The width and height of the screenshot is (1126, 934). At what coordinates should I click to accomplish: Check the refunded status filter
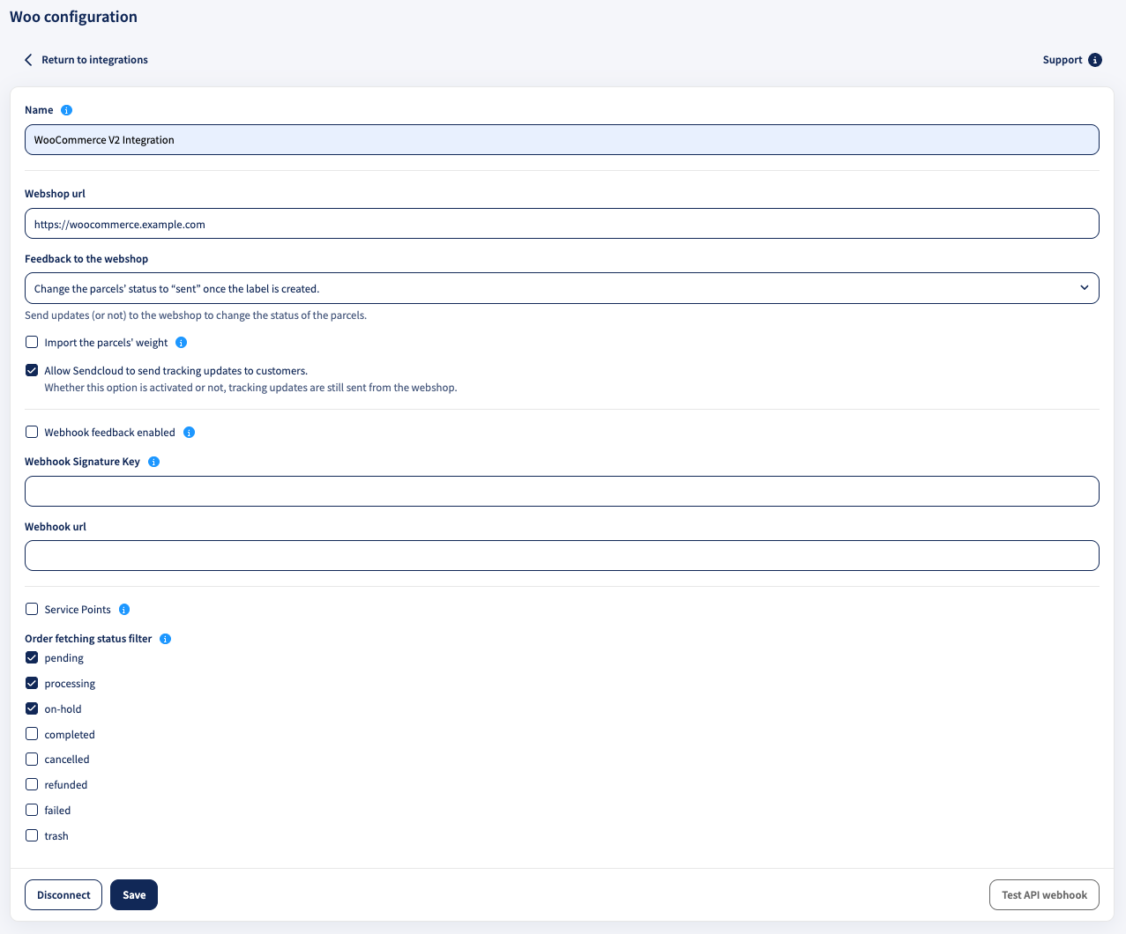click(x=32, y=784)
